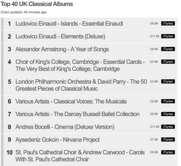Open Andrea Bocelli - Cinema (Deluxe Version)
Image resolution: width=181 pixels, height=166 pixels.
tap(65, 127)
